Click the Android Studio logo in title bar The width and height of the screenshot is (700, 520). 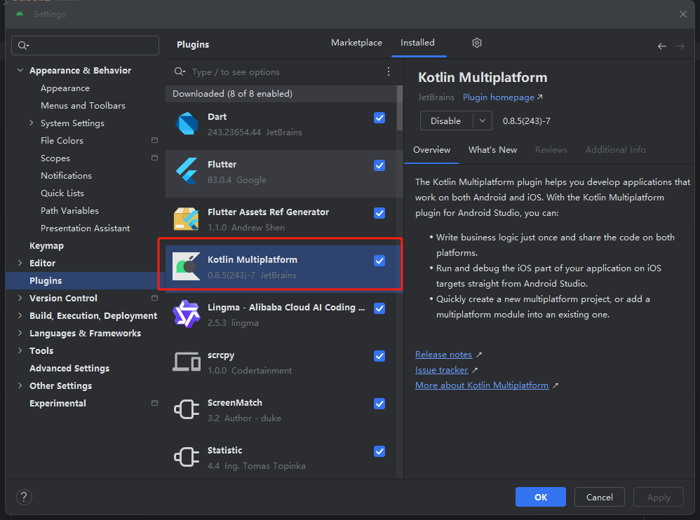pos(19,13)
